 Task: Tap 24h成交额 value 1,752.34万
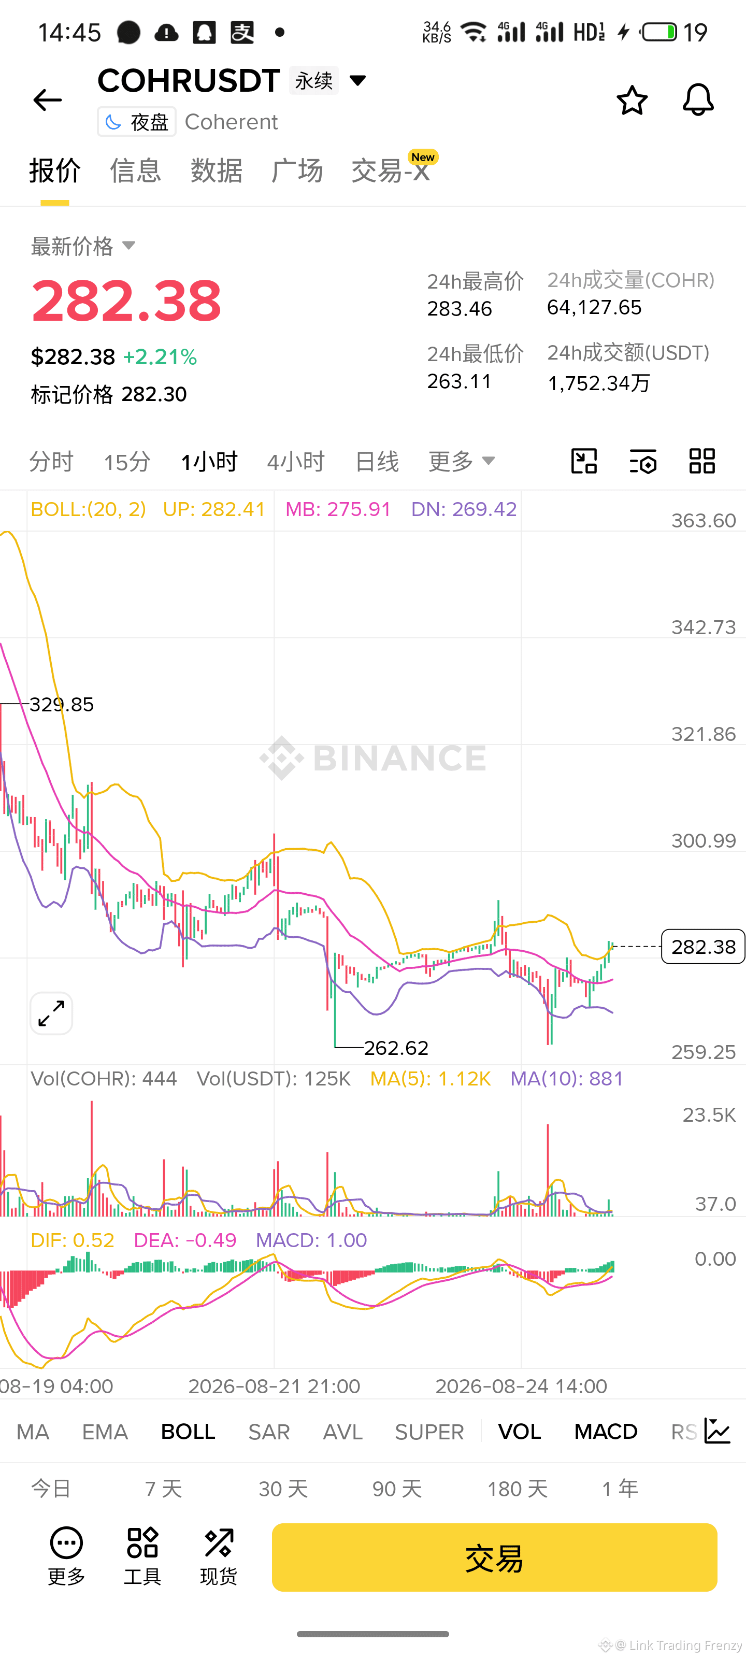point(598,383)
